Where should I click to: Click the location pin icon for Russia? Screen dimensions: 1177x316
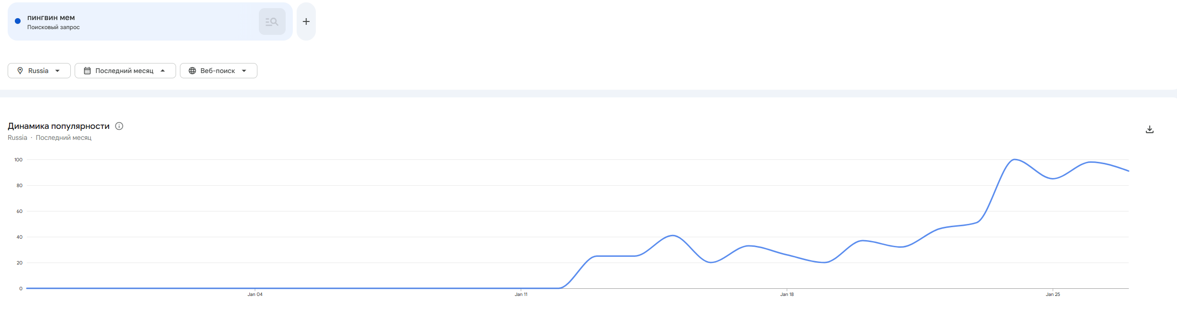pos(20,71)
